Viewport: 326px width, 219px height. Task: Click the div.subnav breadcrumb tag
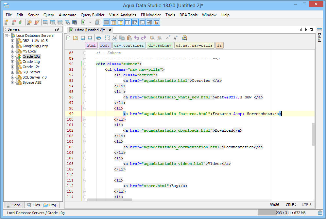click(160, 45)
